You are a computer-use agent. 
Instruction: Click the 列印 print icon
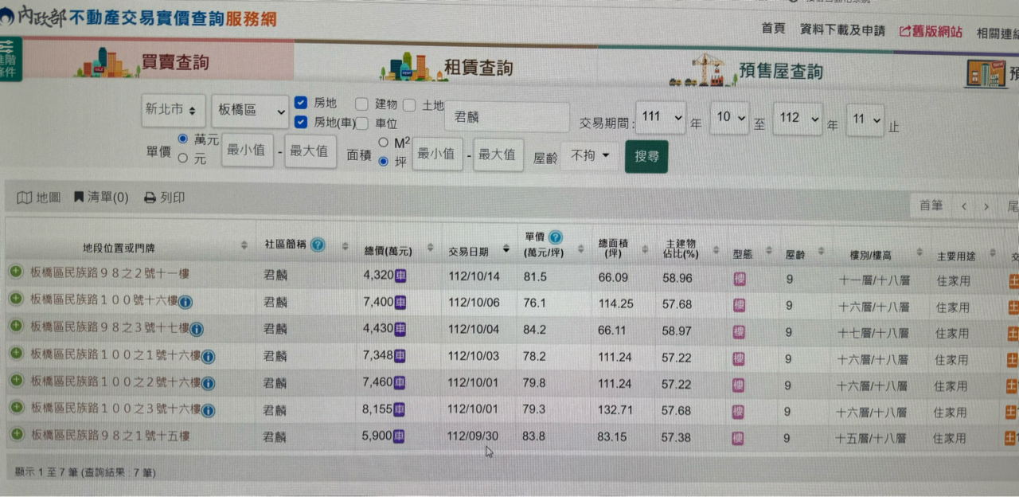click(x=150, y=198)
